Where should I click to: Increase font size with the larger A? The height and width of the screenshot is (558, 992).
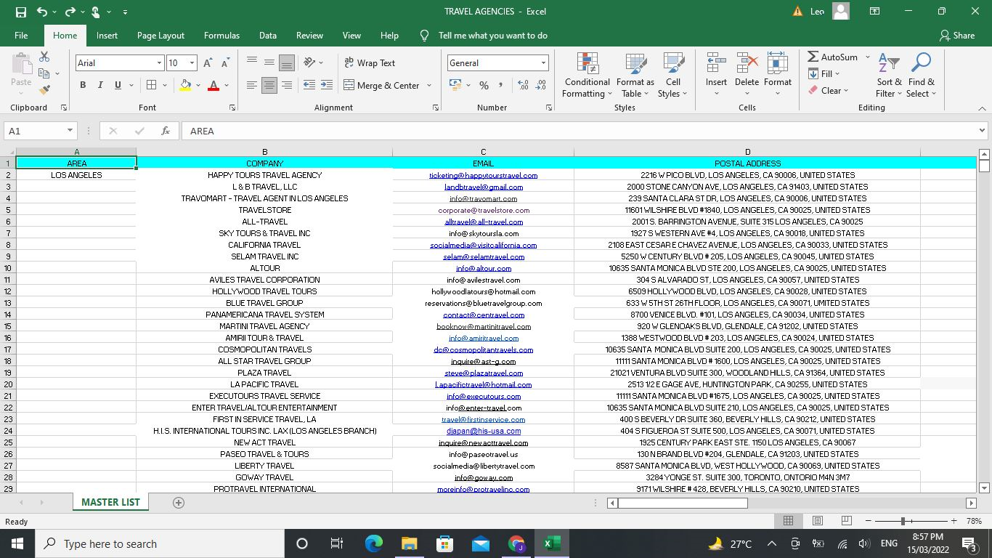pos(207,63)
